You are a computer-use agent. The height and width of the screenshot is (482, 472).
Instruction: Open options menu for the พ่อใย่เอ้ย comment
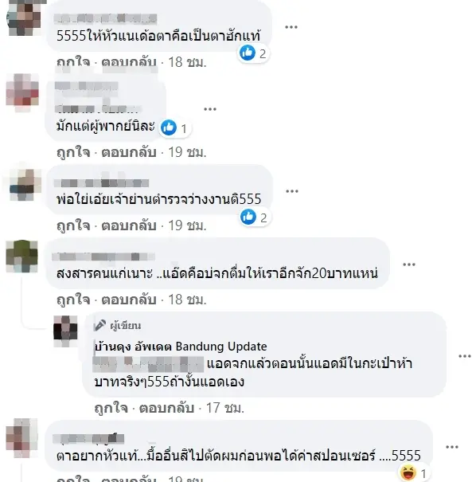pos(292,191)
